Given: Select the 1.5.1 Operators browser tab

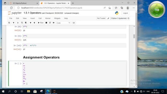Looking at the screenshot, I should pos(55,3).
